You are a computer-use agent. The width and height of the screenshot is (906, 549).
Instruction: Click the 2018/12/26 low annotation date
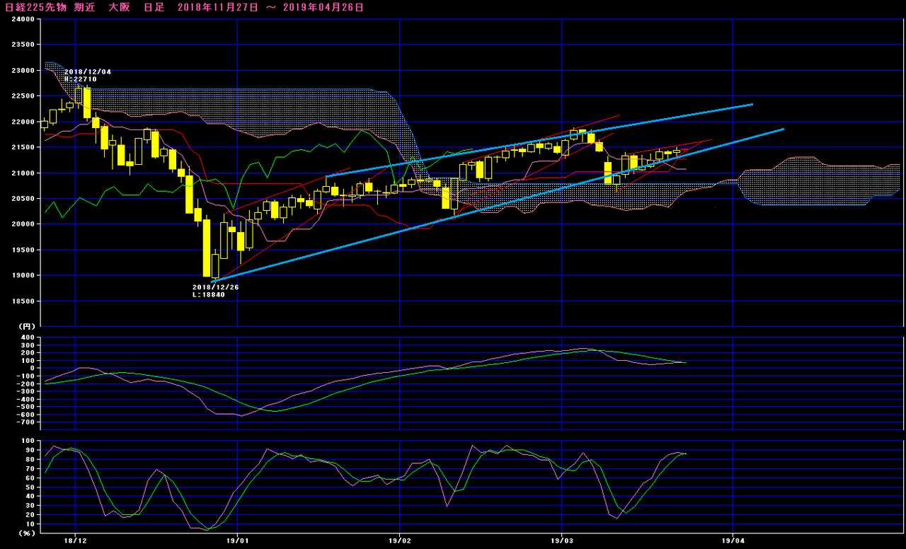[216, 287]
